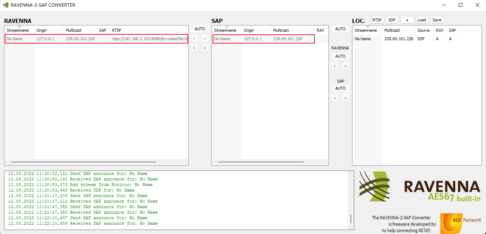
Task: Click the rtsp://192.168.1.102:8080 URL cell
Action: click(149, 39)
